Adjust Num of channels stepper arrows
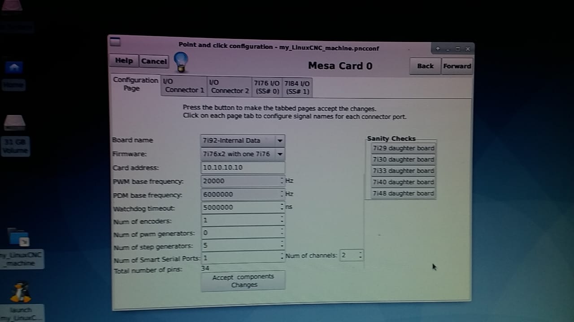Image resolution: width=574 pixels, height=322 pixels. [x=361, y=255]
